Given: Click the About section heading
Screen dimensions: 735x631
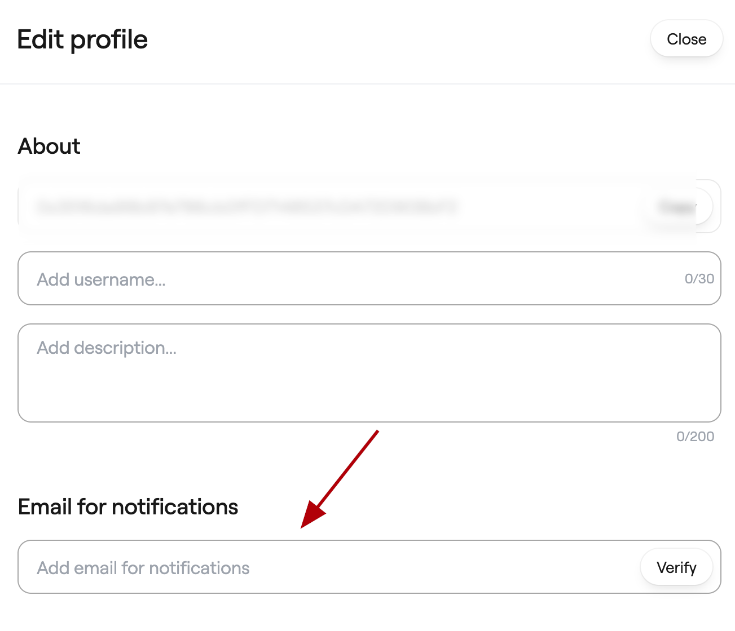Looking at the screenshot, I should [49, 146].
